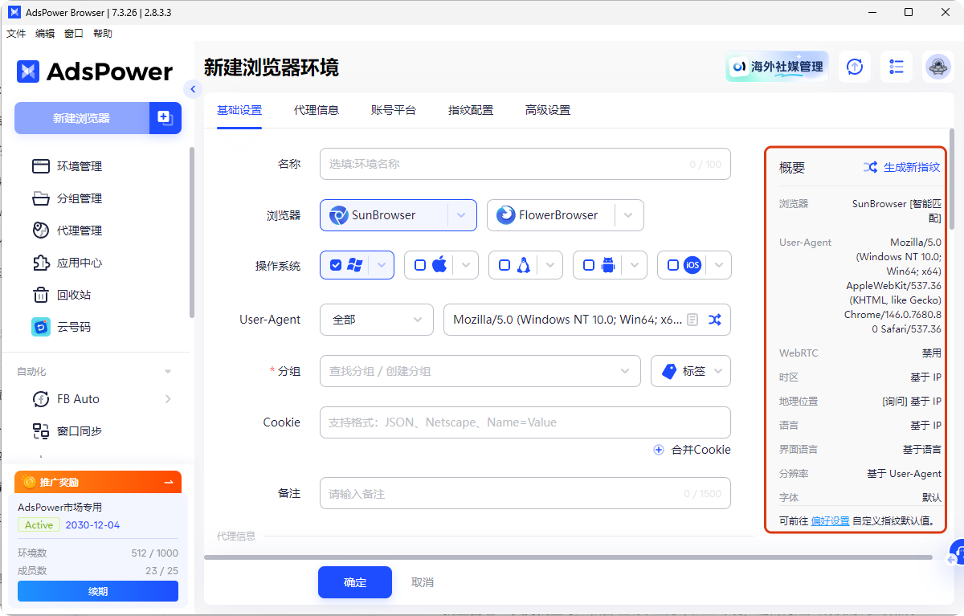Open 代理管理 in the sidebar
Screen dimensions: 964x616
76,230
